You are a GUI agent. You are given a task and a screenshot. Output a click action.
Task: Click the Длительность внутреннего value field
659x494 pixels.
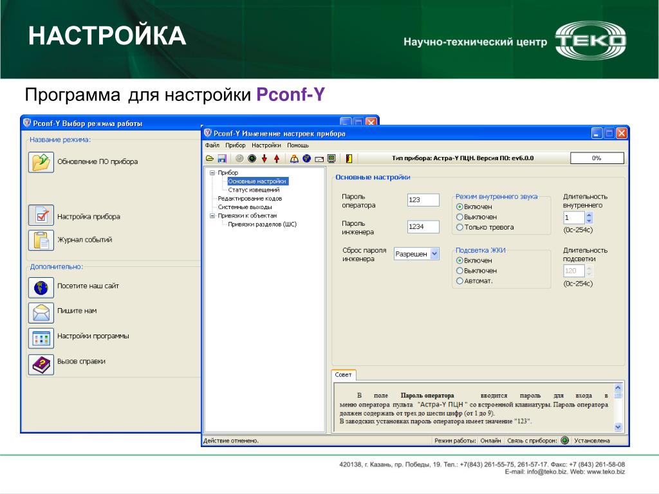574,217
